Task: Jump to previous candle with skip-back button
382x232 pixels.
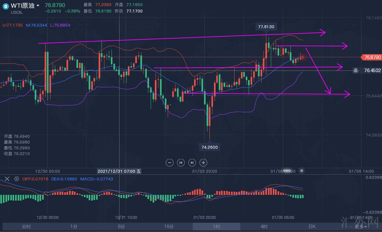Action: (x=181, y=162)
